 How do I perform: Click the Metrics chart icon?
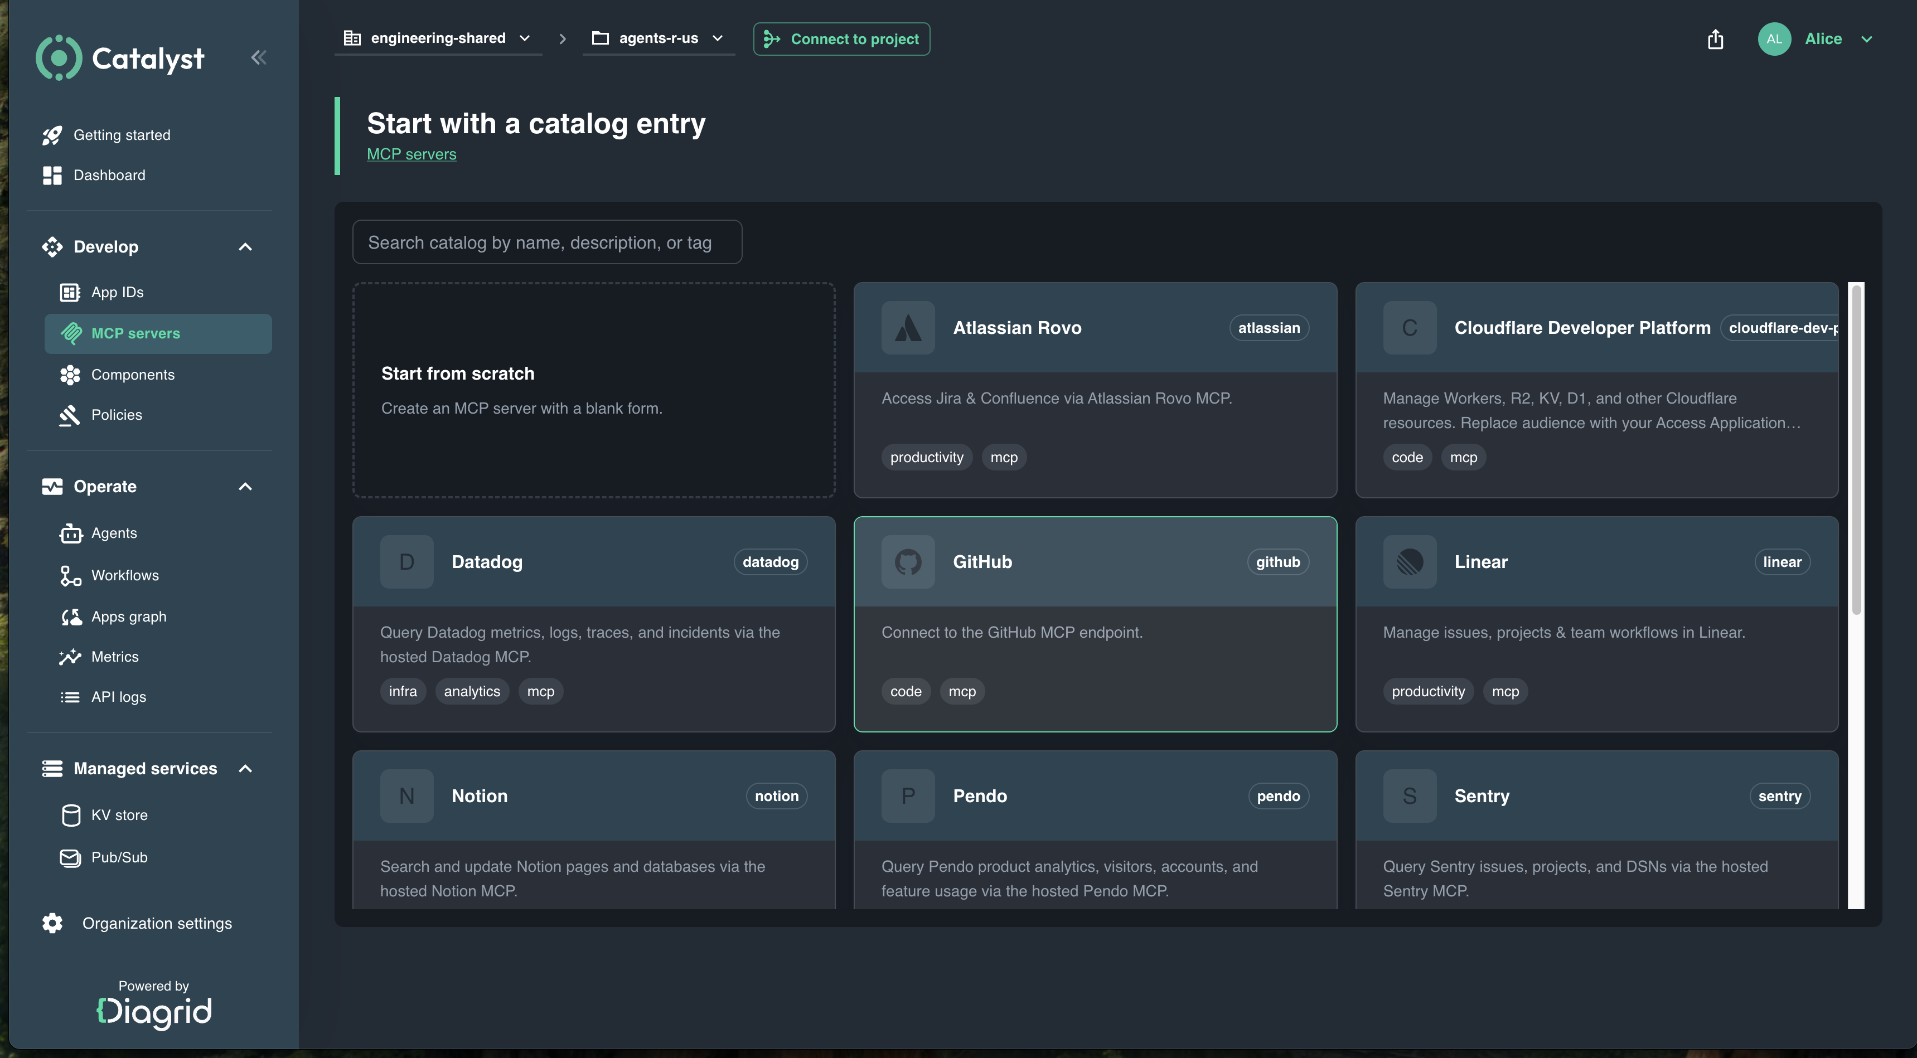[70, 657]
